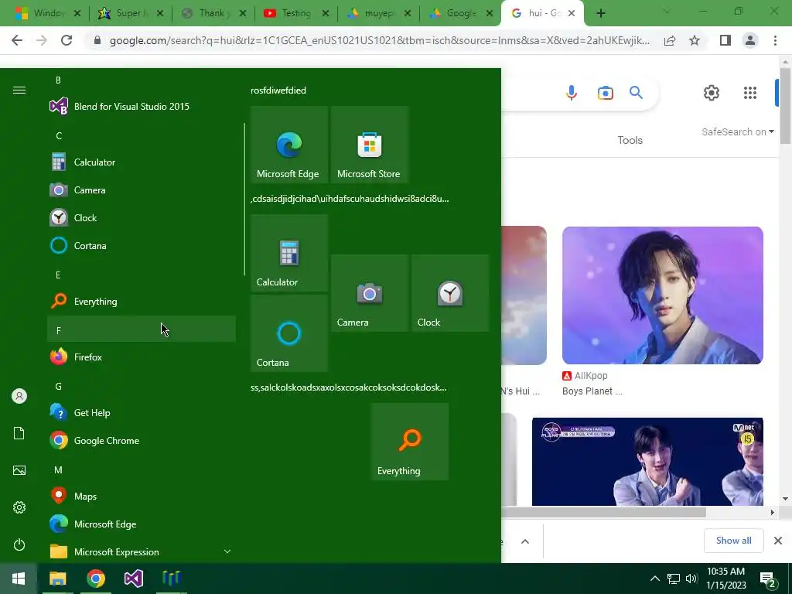Open Blend for Visual Studio 2015
Viewport: 792px width, 594px height.
click(x=142, y=107)
